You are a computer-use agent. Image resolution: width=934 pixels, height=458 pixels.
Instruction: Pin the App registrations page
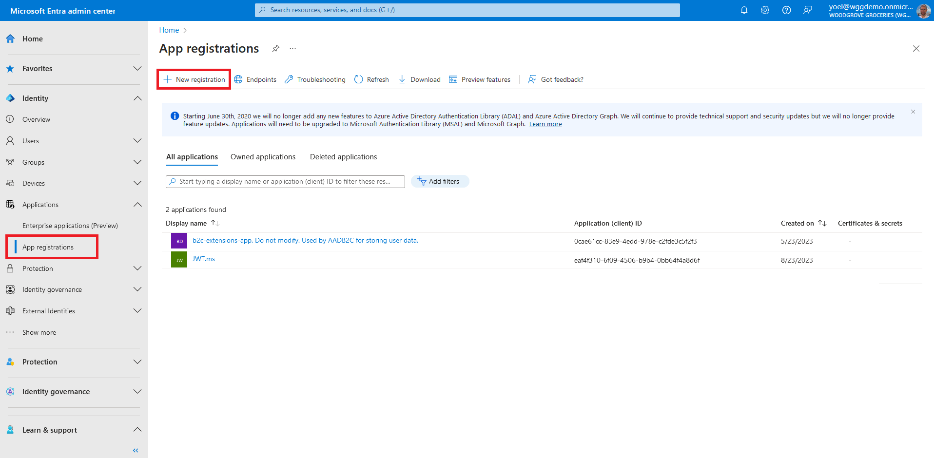(275, 49)
